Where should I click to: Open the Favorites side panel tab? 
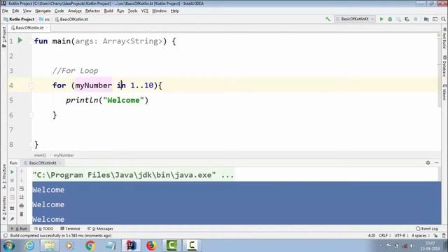[4, 208]
